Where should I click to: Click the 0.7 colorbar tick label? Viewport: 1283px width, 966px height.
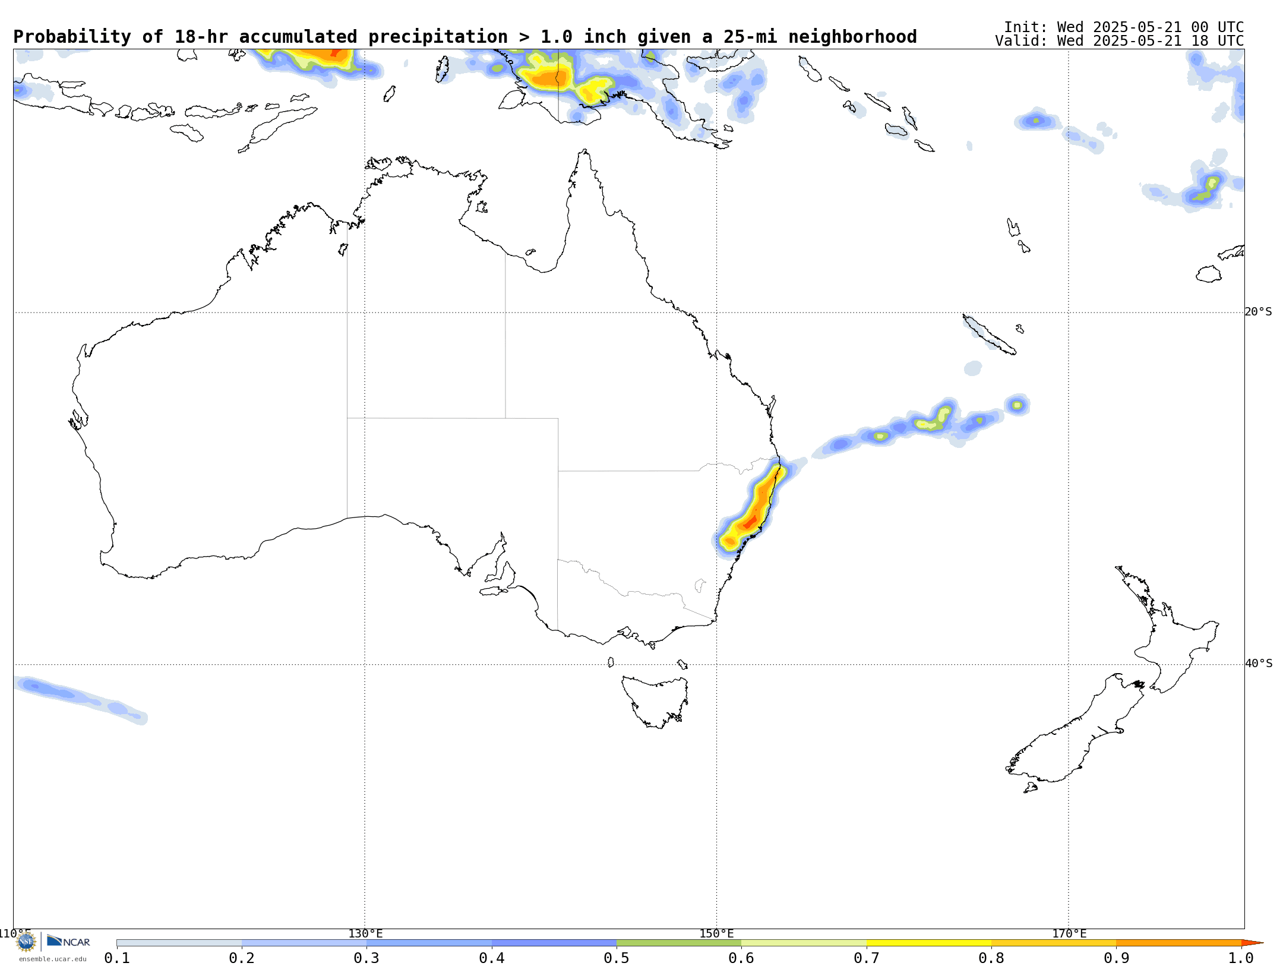coord(867,958)
